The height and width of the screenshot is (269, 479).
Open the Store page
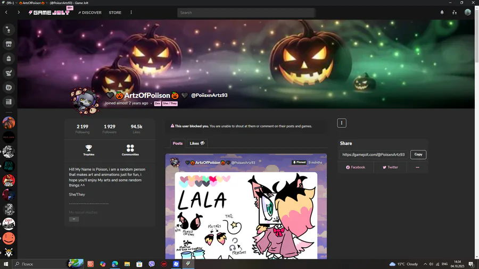click(115, 13)
